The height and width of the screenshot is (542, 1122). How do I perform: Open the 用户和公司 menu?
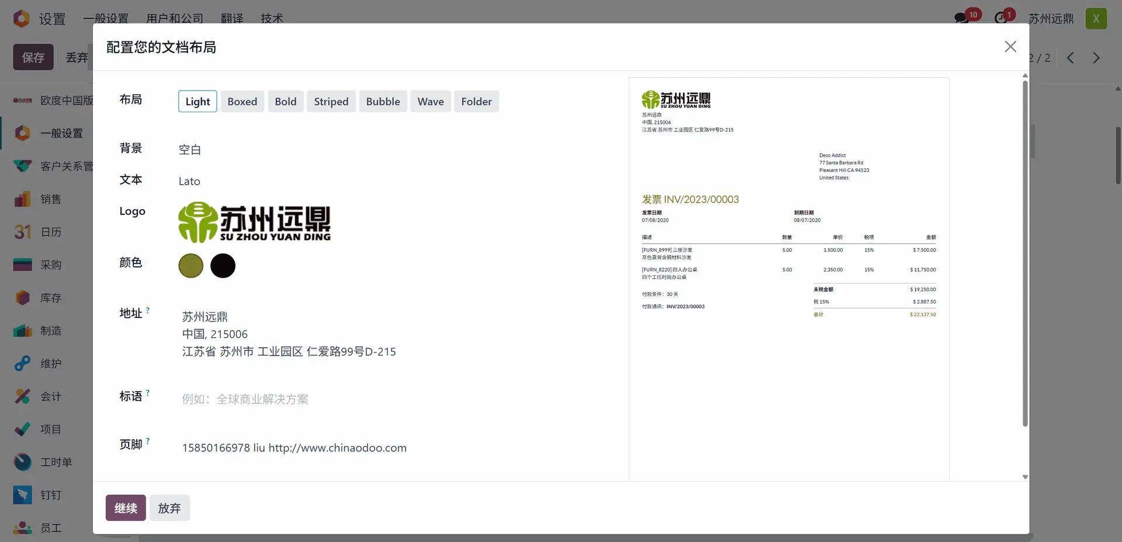click(x=175, y=19)
